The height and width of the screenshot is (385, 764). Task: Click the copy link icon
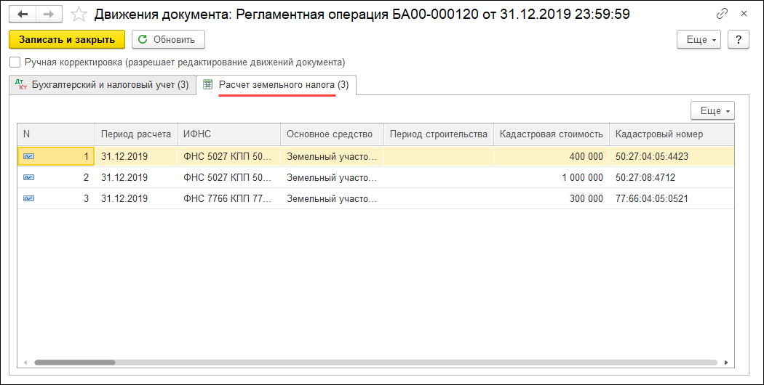[722, 14]
